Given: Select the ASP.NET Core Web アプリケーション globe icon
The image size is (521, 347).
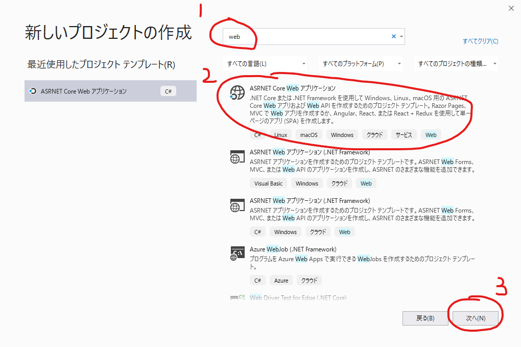Looking at the screenshot, I should coord(237,94).
